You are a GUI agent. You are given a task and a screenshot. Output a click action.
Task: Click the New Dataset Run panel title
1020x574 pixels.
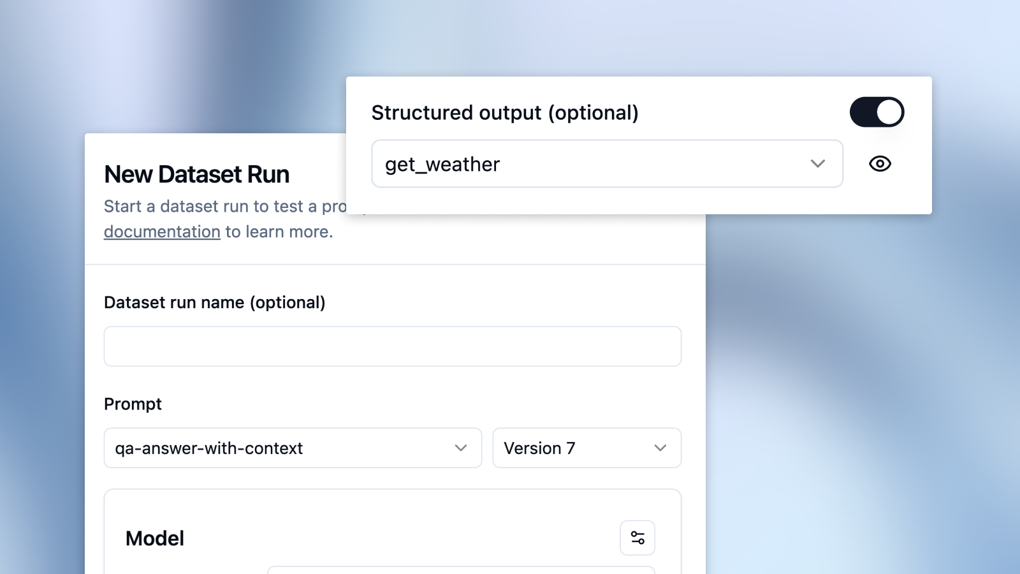coord(196,173)
